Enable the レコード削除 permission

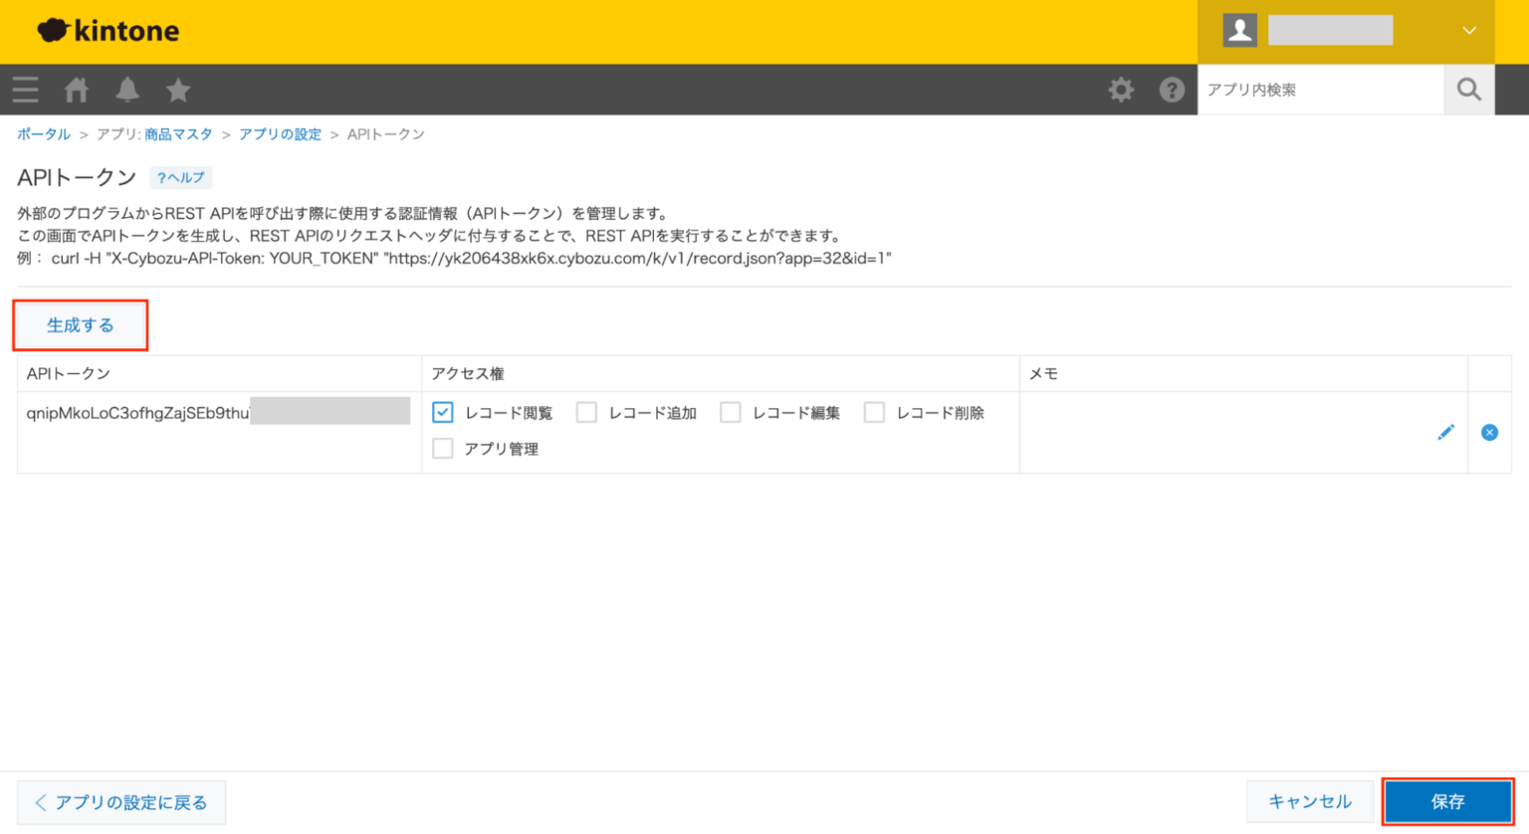coord(874,412)
